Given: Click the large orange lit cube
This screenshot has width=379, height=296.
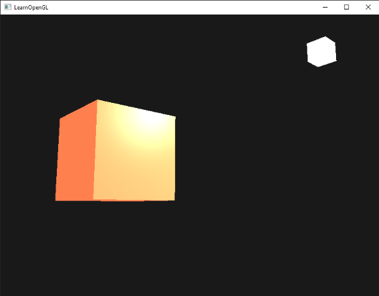Looking at the screenshot, I should 116,150.
